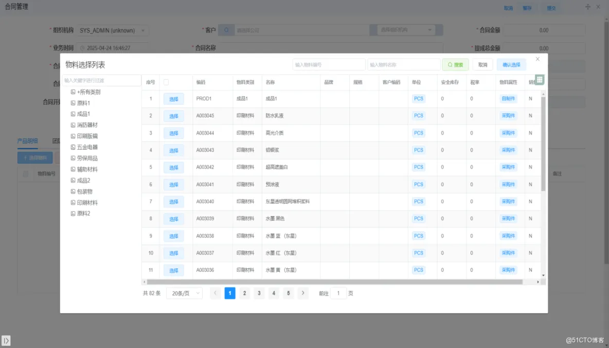This screenshot has height=348, width=609.
Task: Click the 物料类别 column header
Action: coord(245,82)
